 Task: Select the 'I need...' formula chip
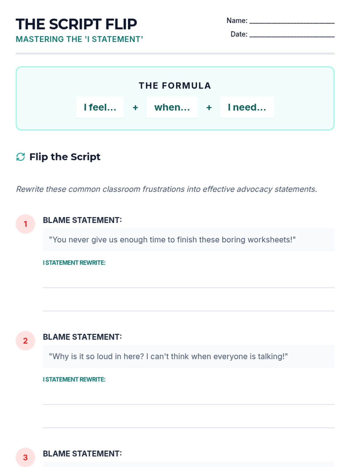(247, 107)
